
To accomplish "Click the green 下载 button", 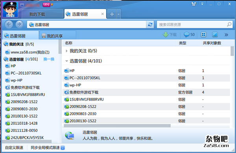I will coord(170,35).
